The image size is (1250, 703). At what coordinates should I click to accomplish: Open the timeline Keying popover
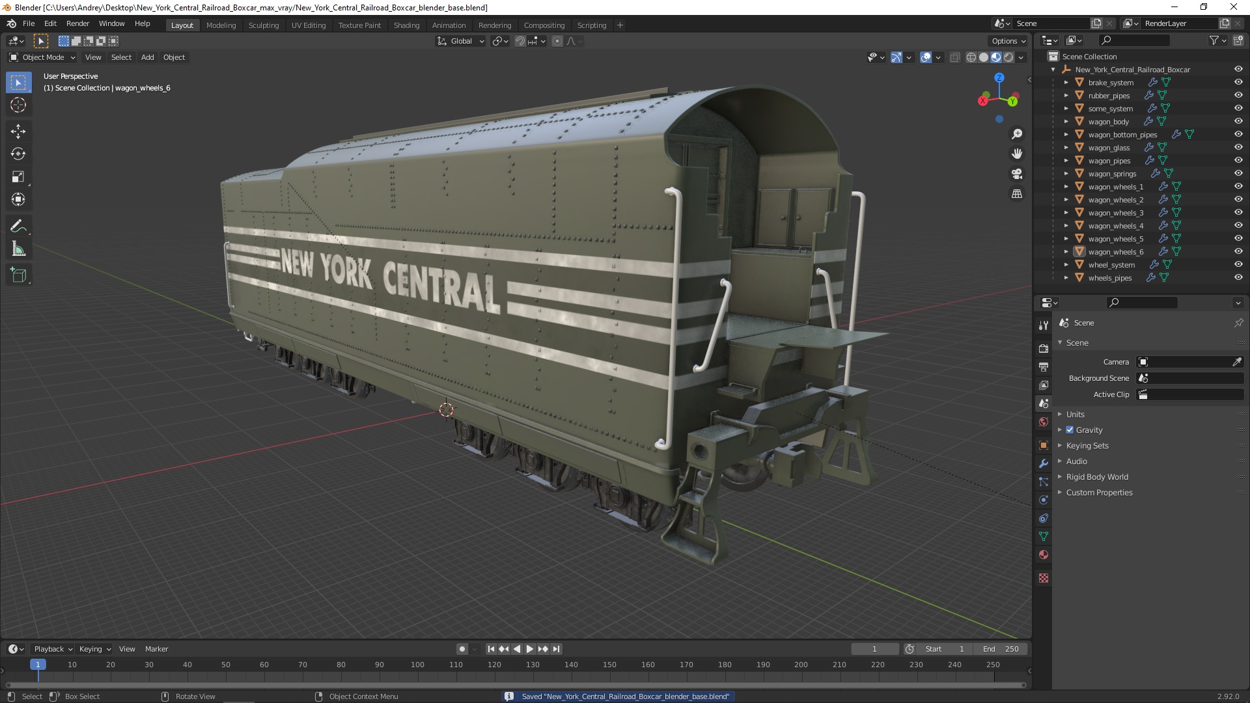coord(94,649)
